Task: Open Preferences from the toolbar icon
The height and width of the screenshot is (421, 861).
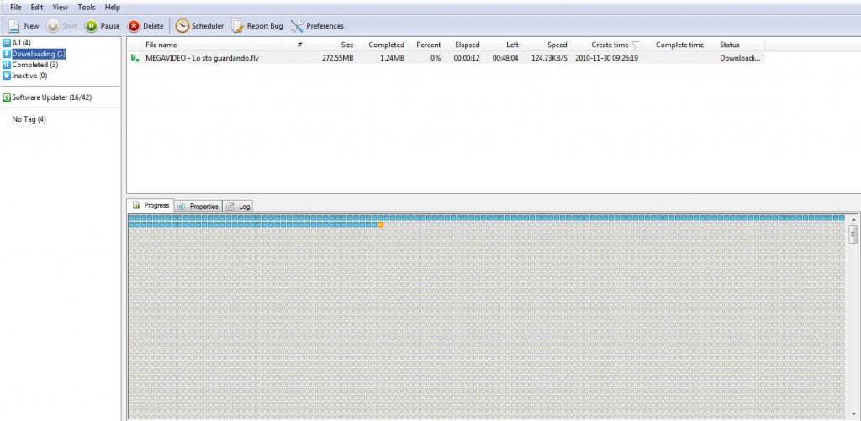Action: click(297, 26)
